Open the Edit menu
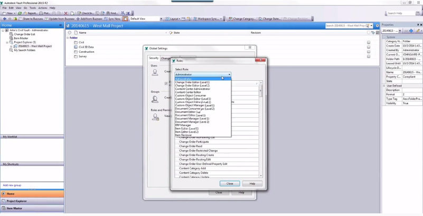Viewport: 423px width, 216px height. click(x=11, y=8)
